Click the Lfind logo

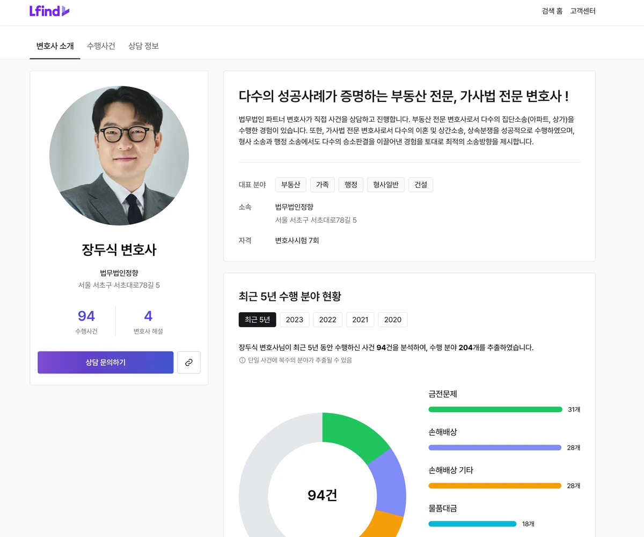tap(49, 11)
